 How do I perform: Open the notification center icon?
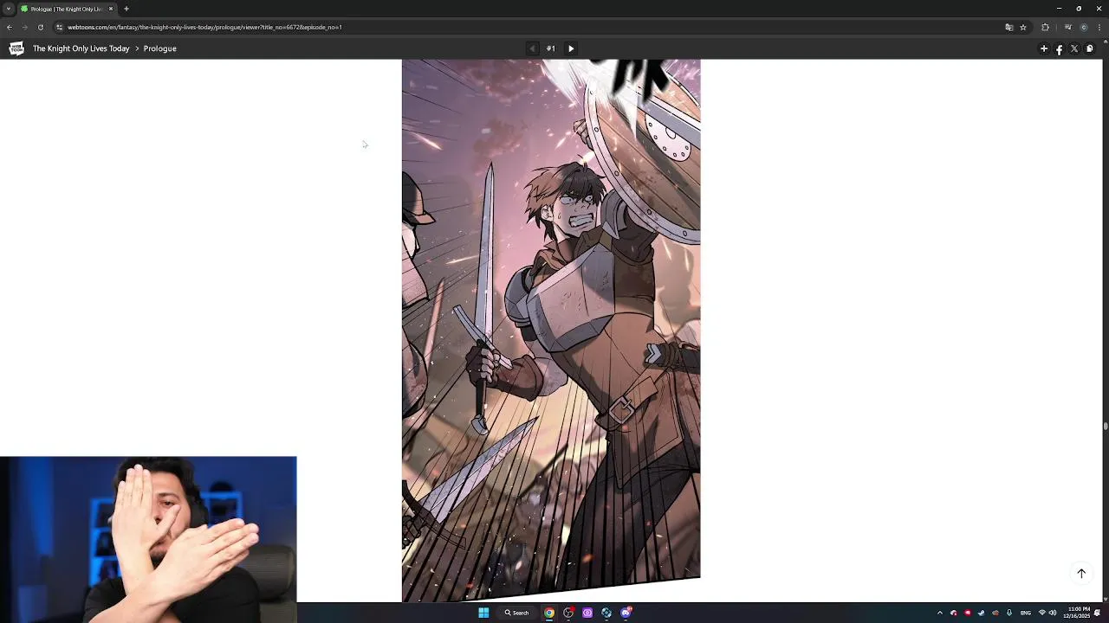click(1098, 613)
